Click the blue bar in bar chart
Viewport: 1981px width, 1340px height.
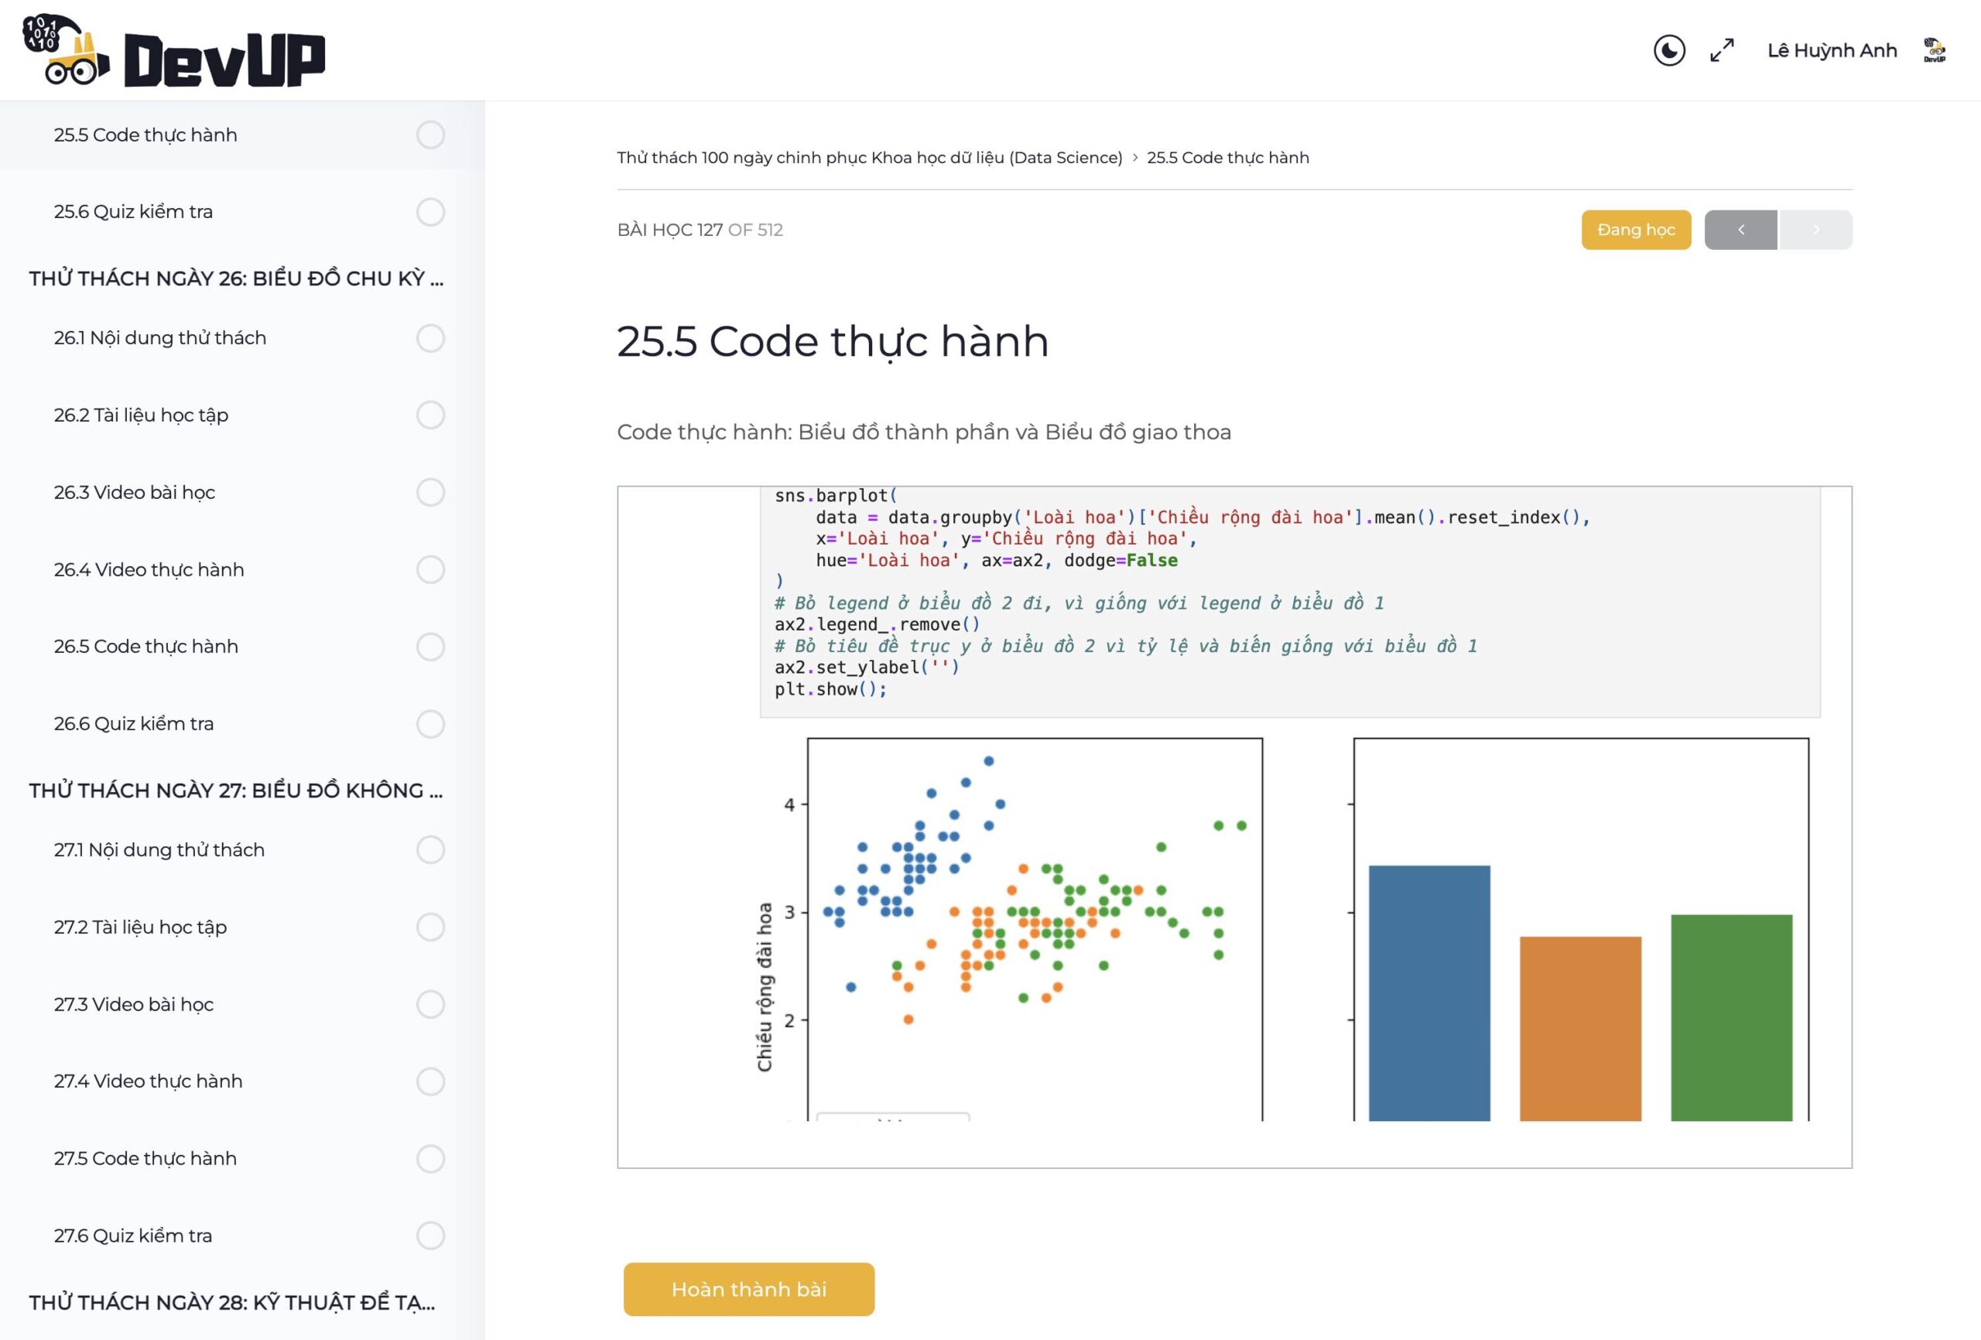tap(1428, 993)
